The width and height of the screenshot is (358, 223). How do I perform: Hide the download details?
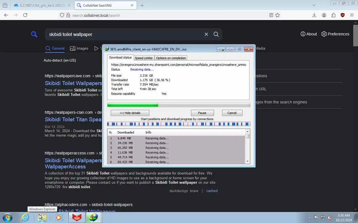tap(130, 113)
